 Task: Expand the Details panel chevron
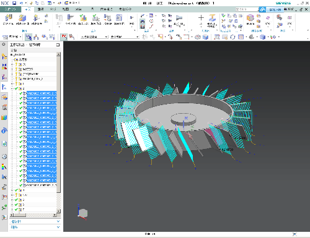58,227
